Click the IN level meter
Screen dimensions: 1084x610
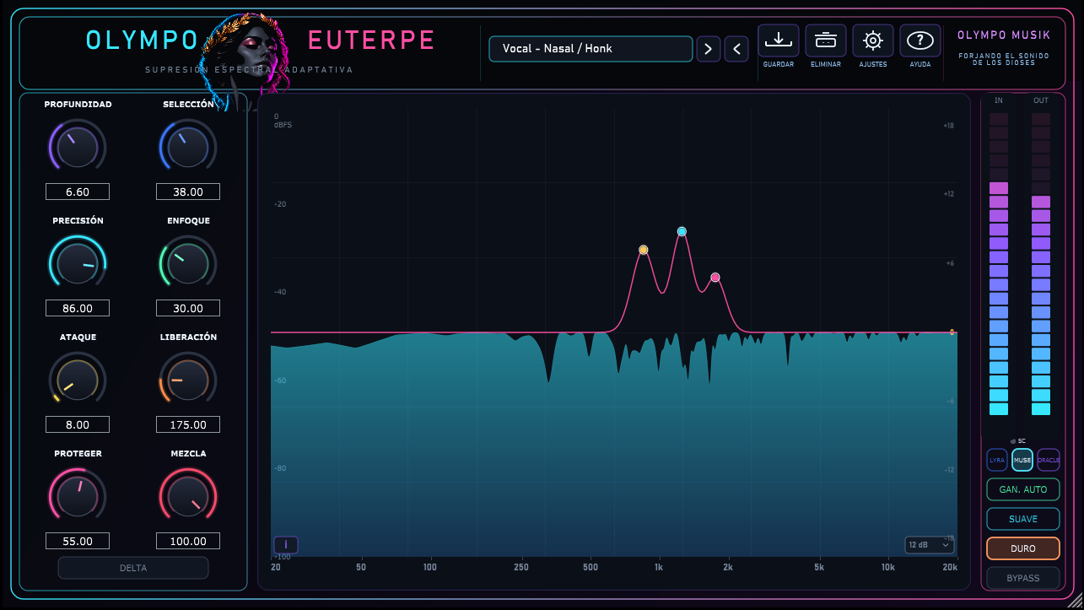click(999, 263)
